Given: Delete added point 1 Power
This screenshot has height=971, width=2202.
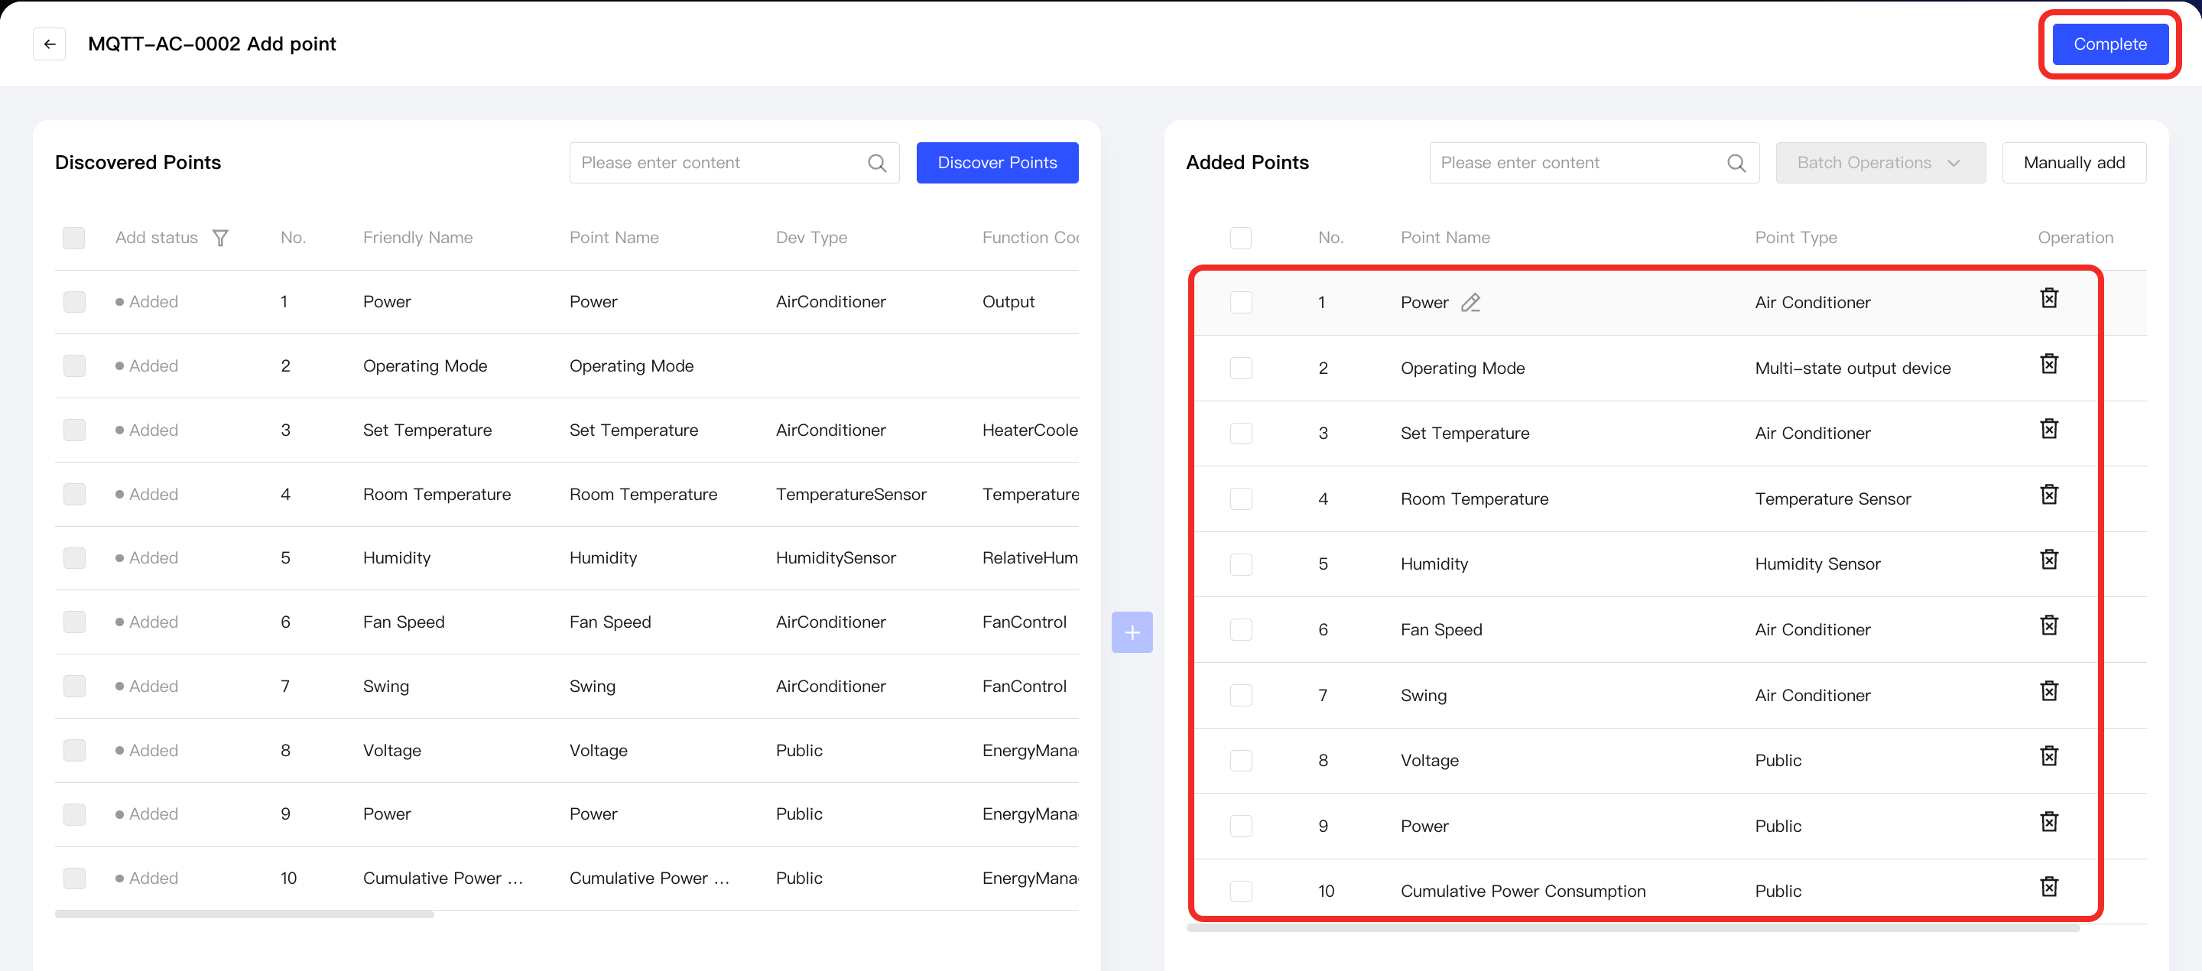Looking at the screenshot, I should tap(2049, 298).
